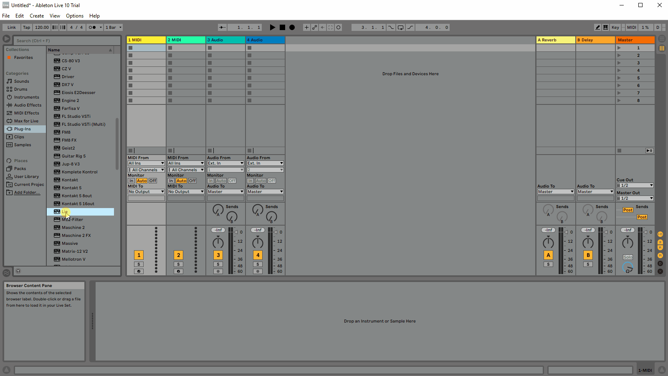Start playback with the Play button
668x376 pixels.
[x=273, y=28]
